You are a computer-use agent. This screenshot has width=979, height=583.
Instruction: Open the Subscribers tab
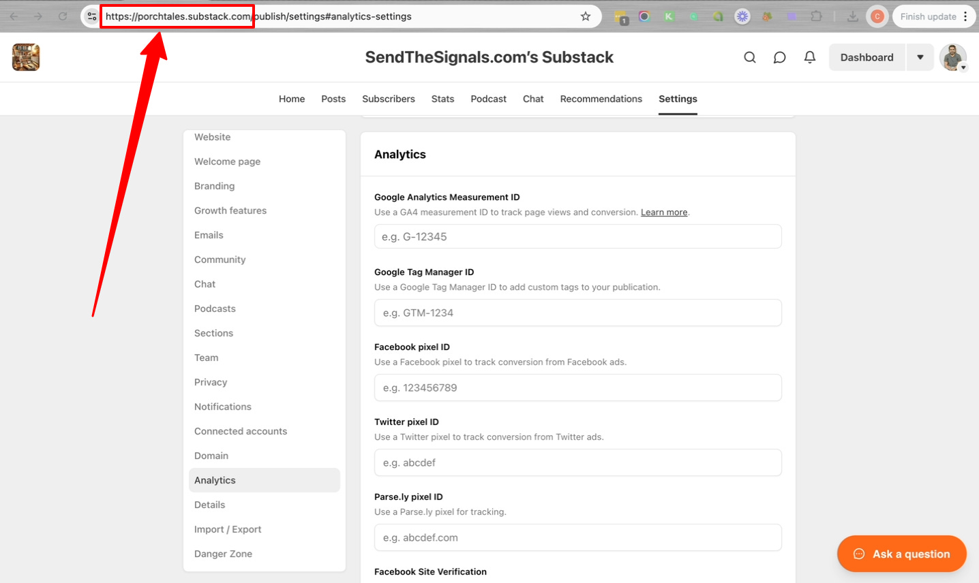(389, 99)
